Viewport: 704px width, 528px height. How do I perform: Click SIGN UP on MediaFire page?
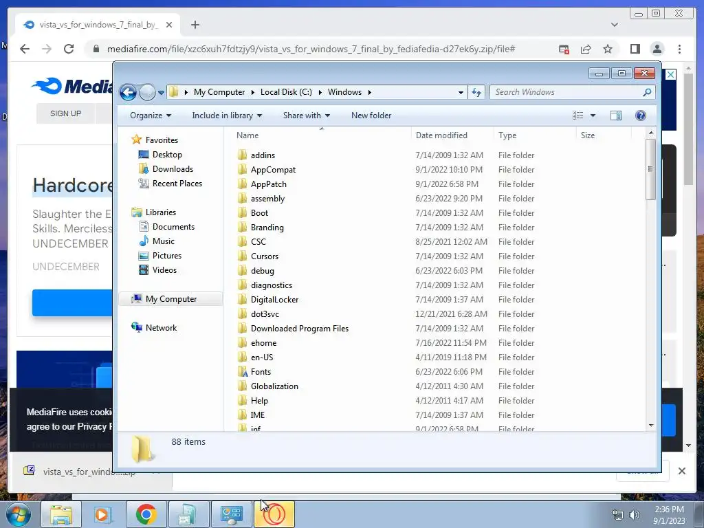[65, 113]
